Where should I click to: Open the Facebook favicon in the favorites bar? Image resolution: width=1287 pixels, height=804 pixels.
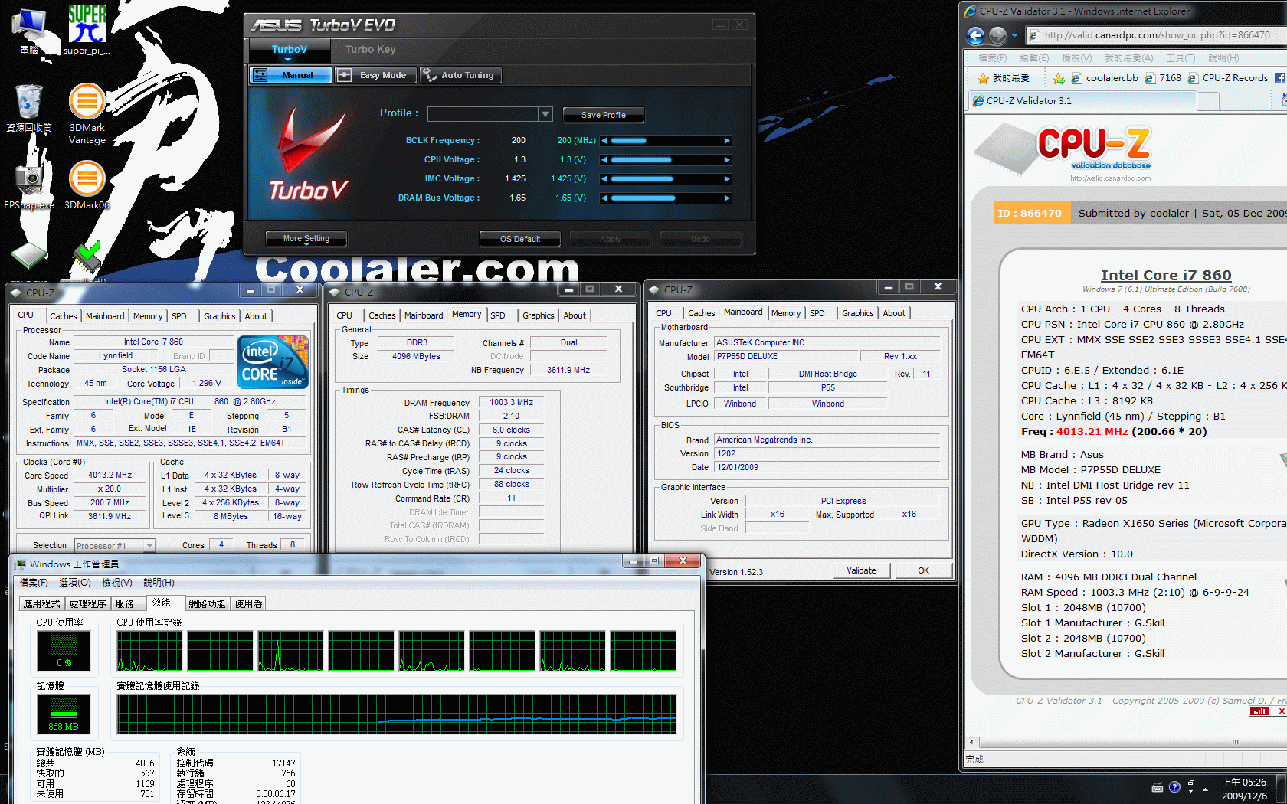[1279, 78]
